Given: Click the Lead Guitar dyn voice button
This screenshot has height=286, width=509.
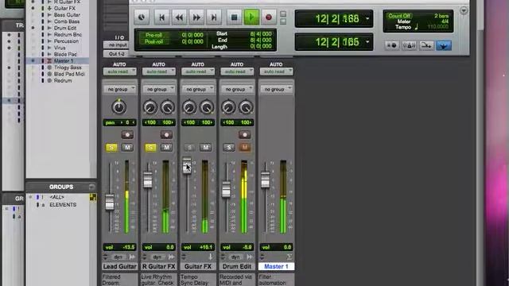Looking at the screenshot, I should [x=119, y=257].
